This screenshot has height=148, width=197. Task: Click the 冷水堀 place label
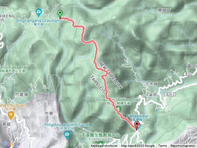151,84
